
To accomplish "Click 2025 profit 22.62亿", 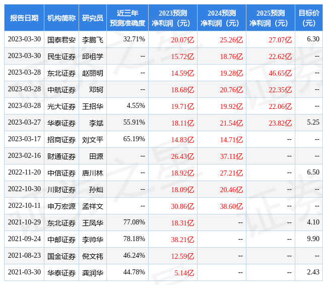I will pyautogui.click(x=280, y=56).
